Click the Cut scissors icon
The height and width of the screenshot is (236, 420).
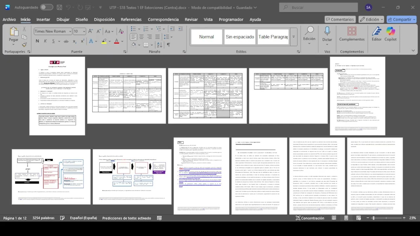[x=24, y=29]
